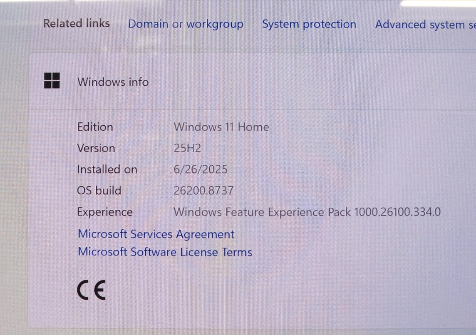The height and width of the screenshot is (335, 476).
Task: Click the CE mark icon
Action: [x=92, y=290]
